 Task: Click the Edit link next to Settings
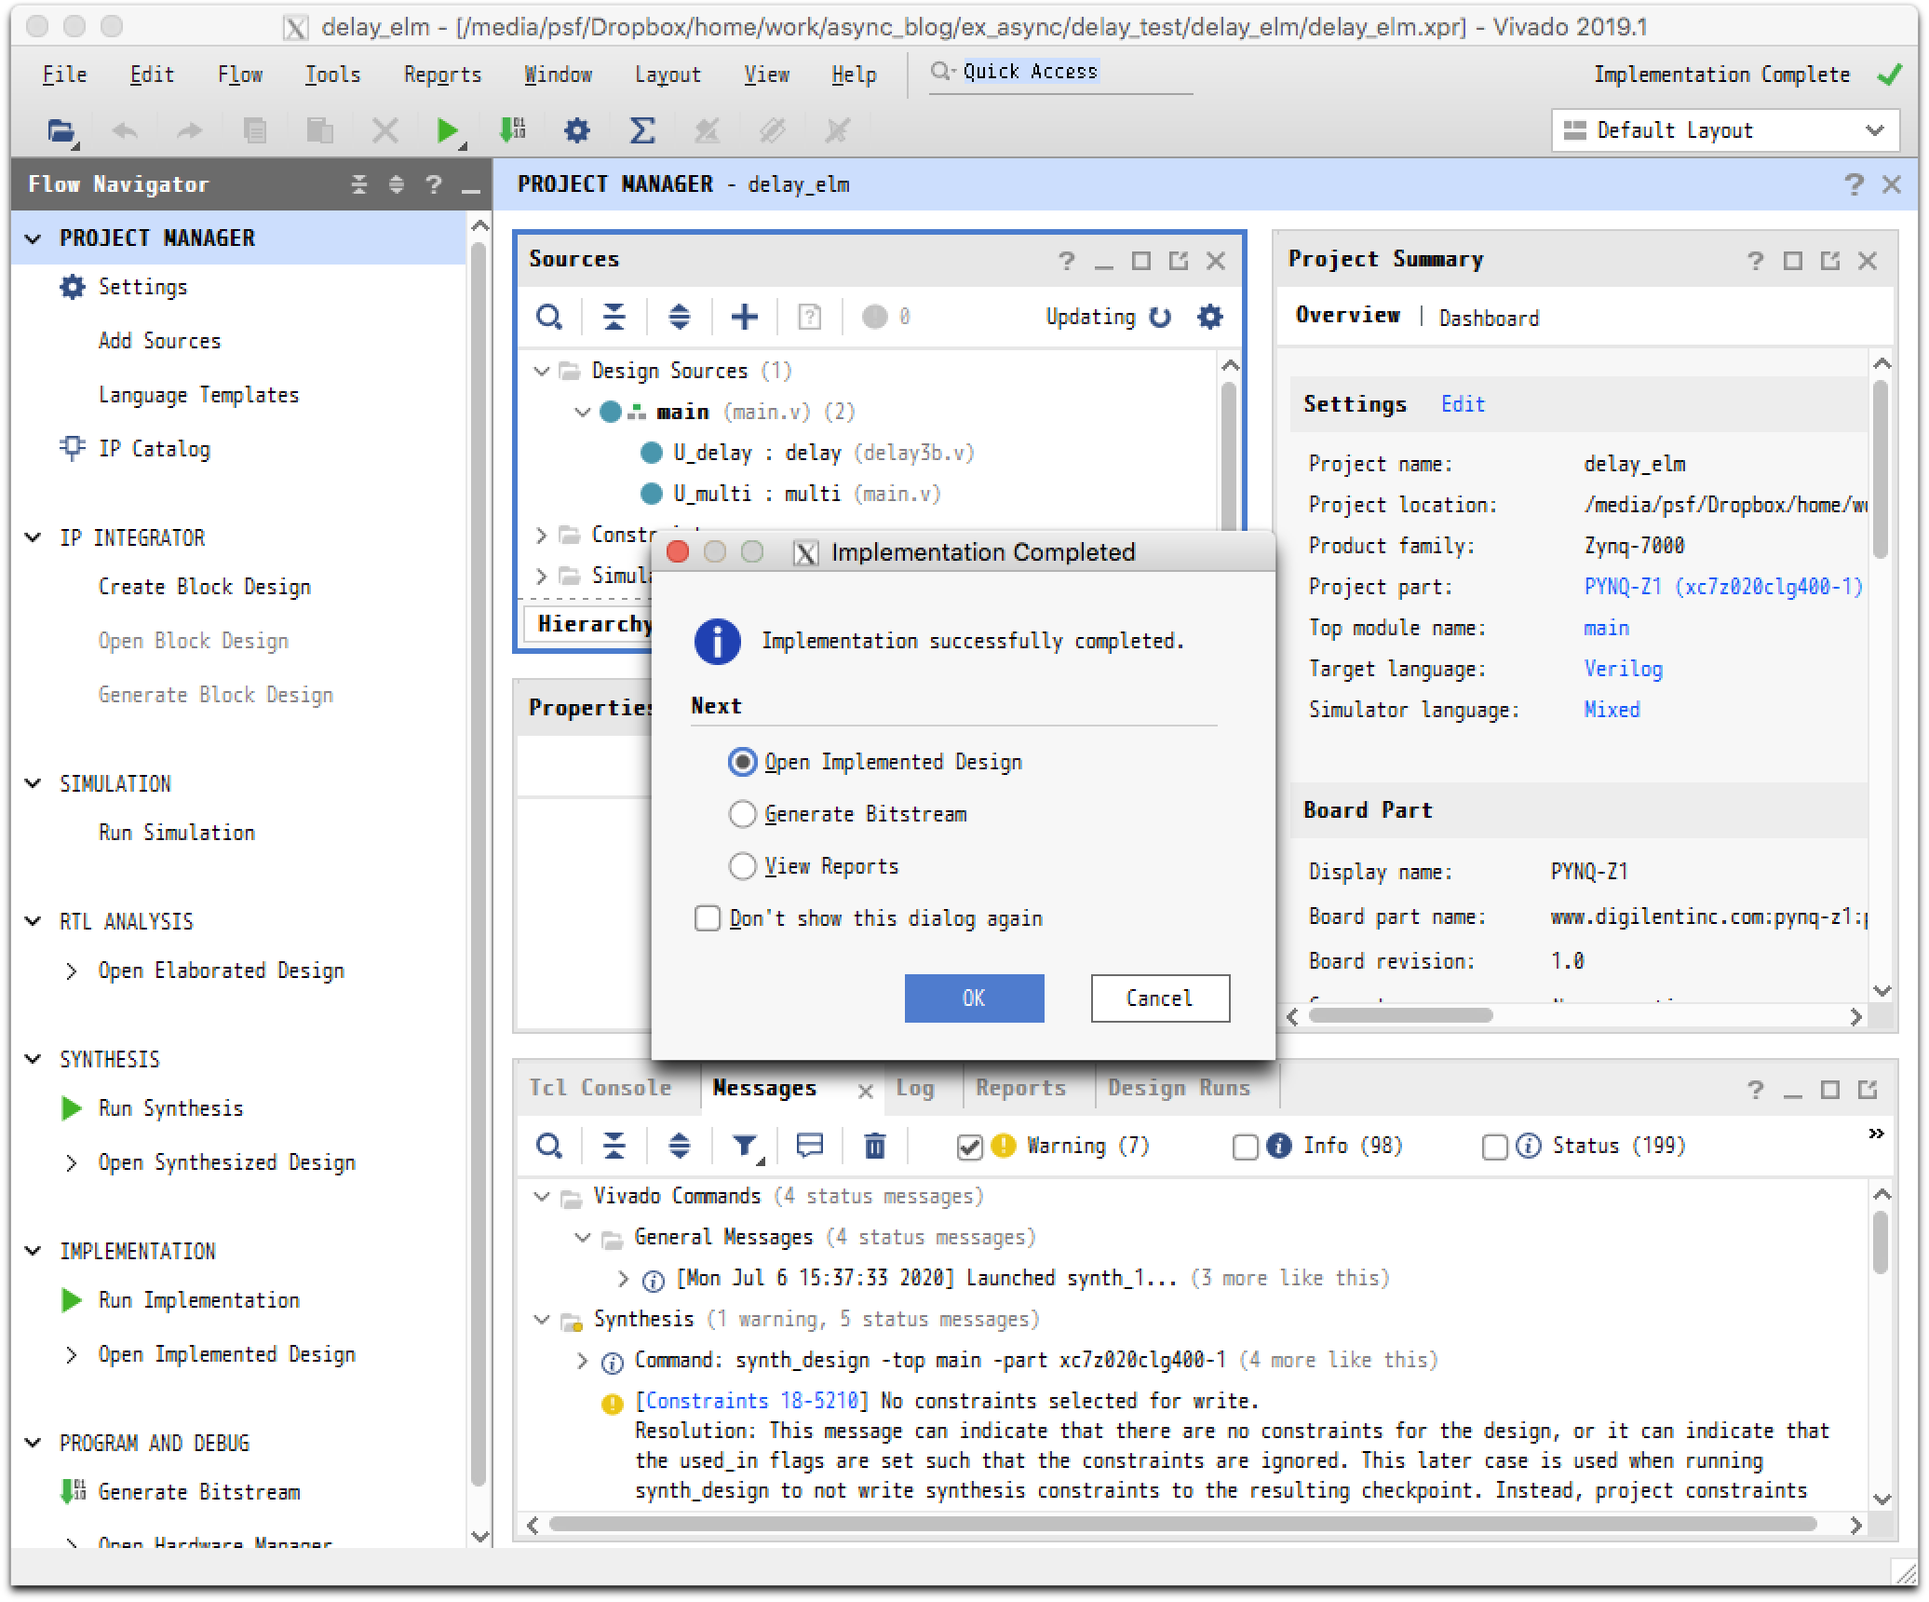[1462, 404]
